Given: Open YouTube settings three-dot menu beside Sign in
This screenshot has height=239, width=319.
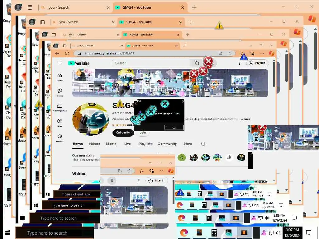Looking at the screenshot, I should pos(240,63).
